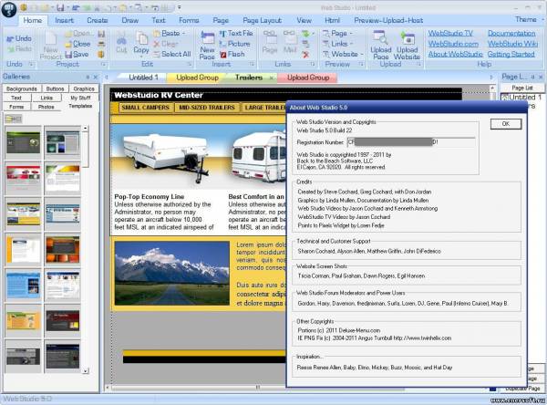
Task: Select the Buttons gallery tab
Action: [x=55, y=88]
